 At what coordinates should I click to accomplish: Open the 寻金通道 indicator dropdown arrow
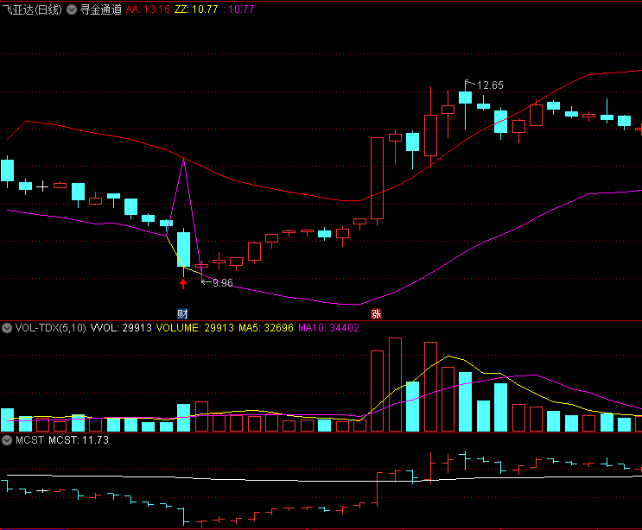point(72,9)
